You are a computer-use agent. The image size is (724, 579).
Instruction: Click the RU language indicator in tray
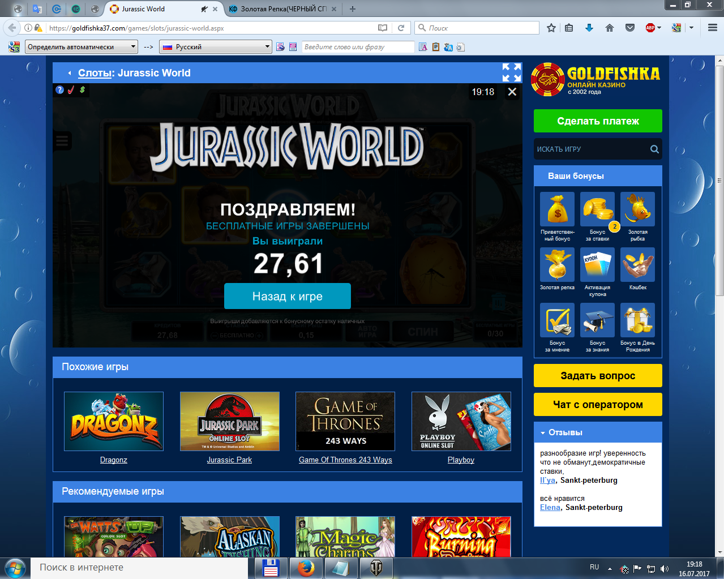pos(594,567)
